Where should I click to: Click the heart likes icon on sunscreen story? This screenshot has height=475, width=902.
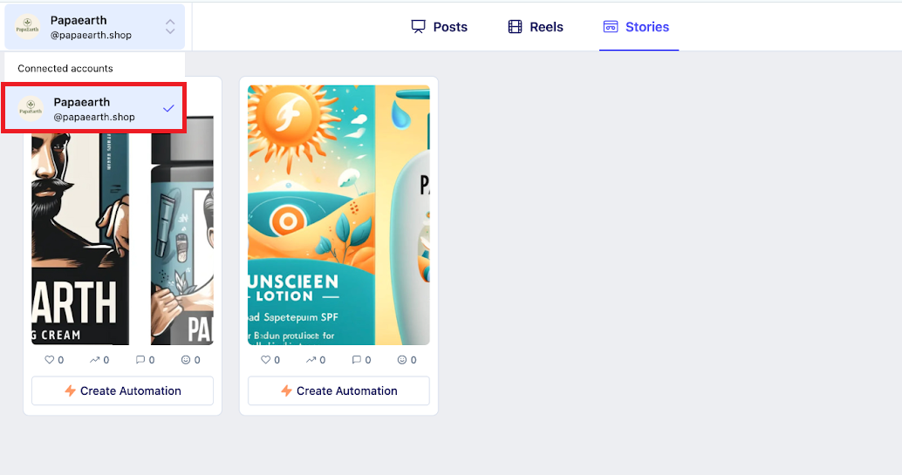[266, 360]
